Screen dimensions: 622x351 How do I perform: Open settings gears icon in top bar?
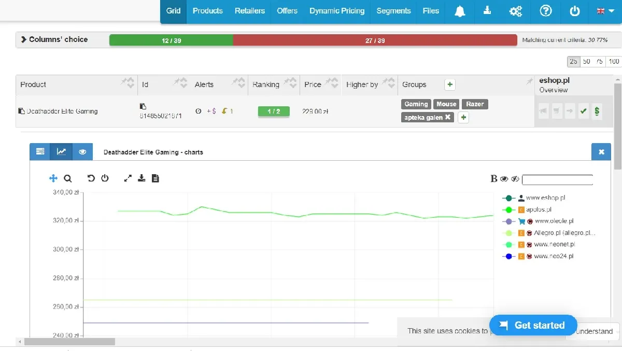[x=516, y=11]
